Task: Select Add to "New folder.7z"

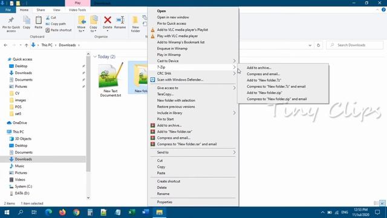Action: (x=264, y=80)
